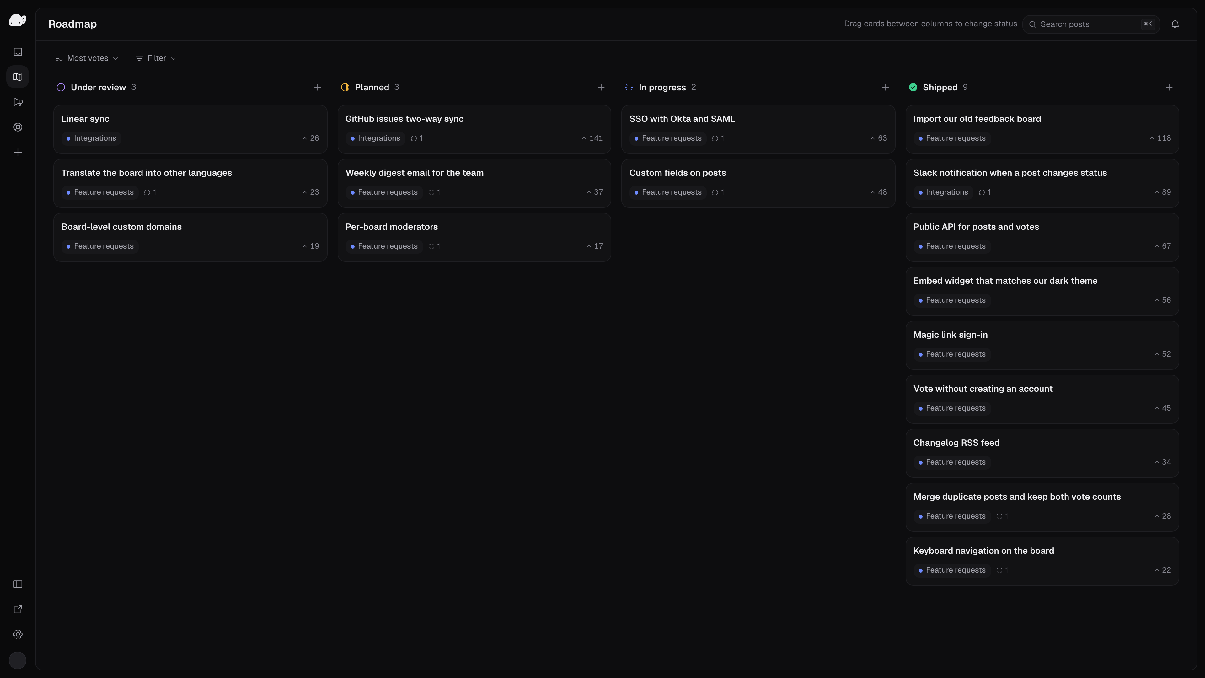Open "Changelog RSS feed" post
The height and width of the screenshot is (678, 1205).
tap(1042, 453)
